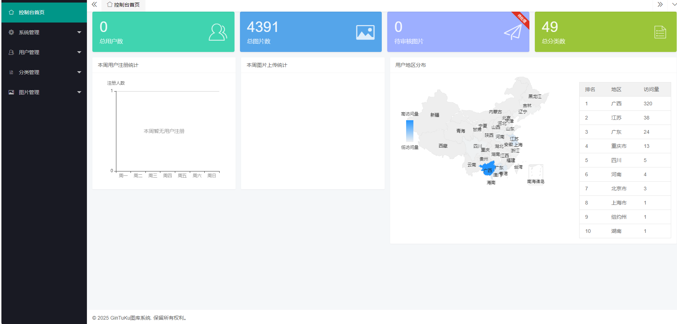Screen dimensions: 677x324
Task: Click the 用户地区分布 panel title
Action: pos(410,65)
